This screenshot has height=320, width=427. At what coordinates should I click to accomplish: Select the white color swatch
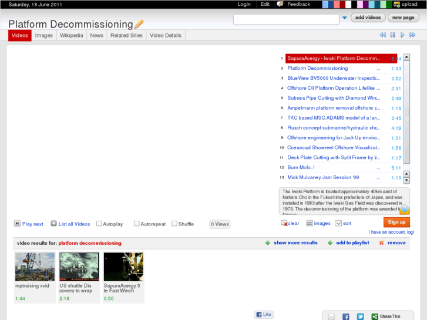pyautogui.click(x=348, y=4)
